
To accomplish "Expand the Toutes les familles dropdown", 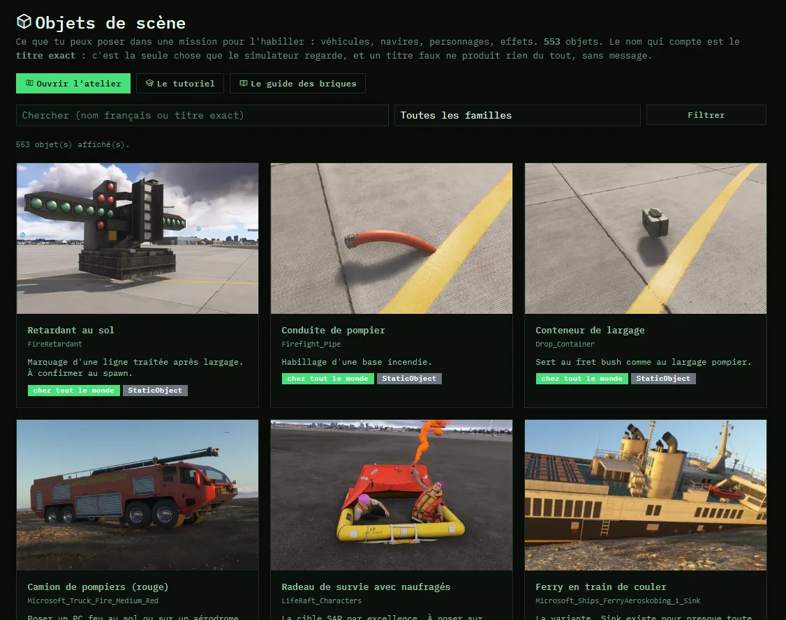I will [517, 115].
